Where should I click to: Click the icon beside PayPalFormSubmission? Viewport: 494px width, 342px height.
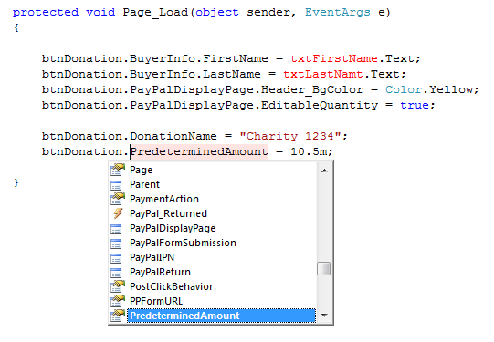116,244
